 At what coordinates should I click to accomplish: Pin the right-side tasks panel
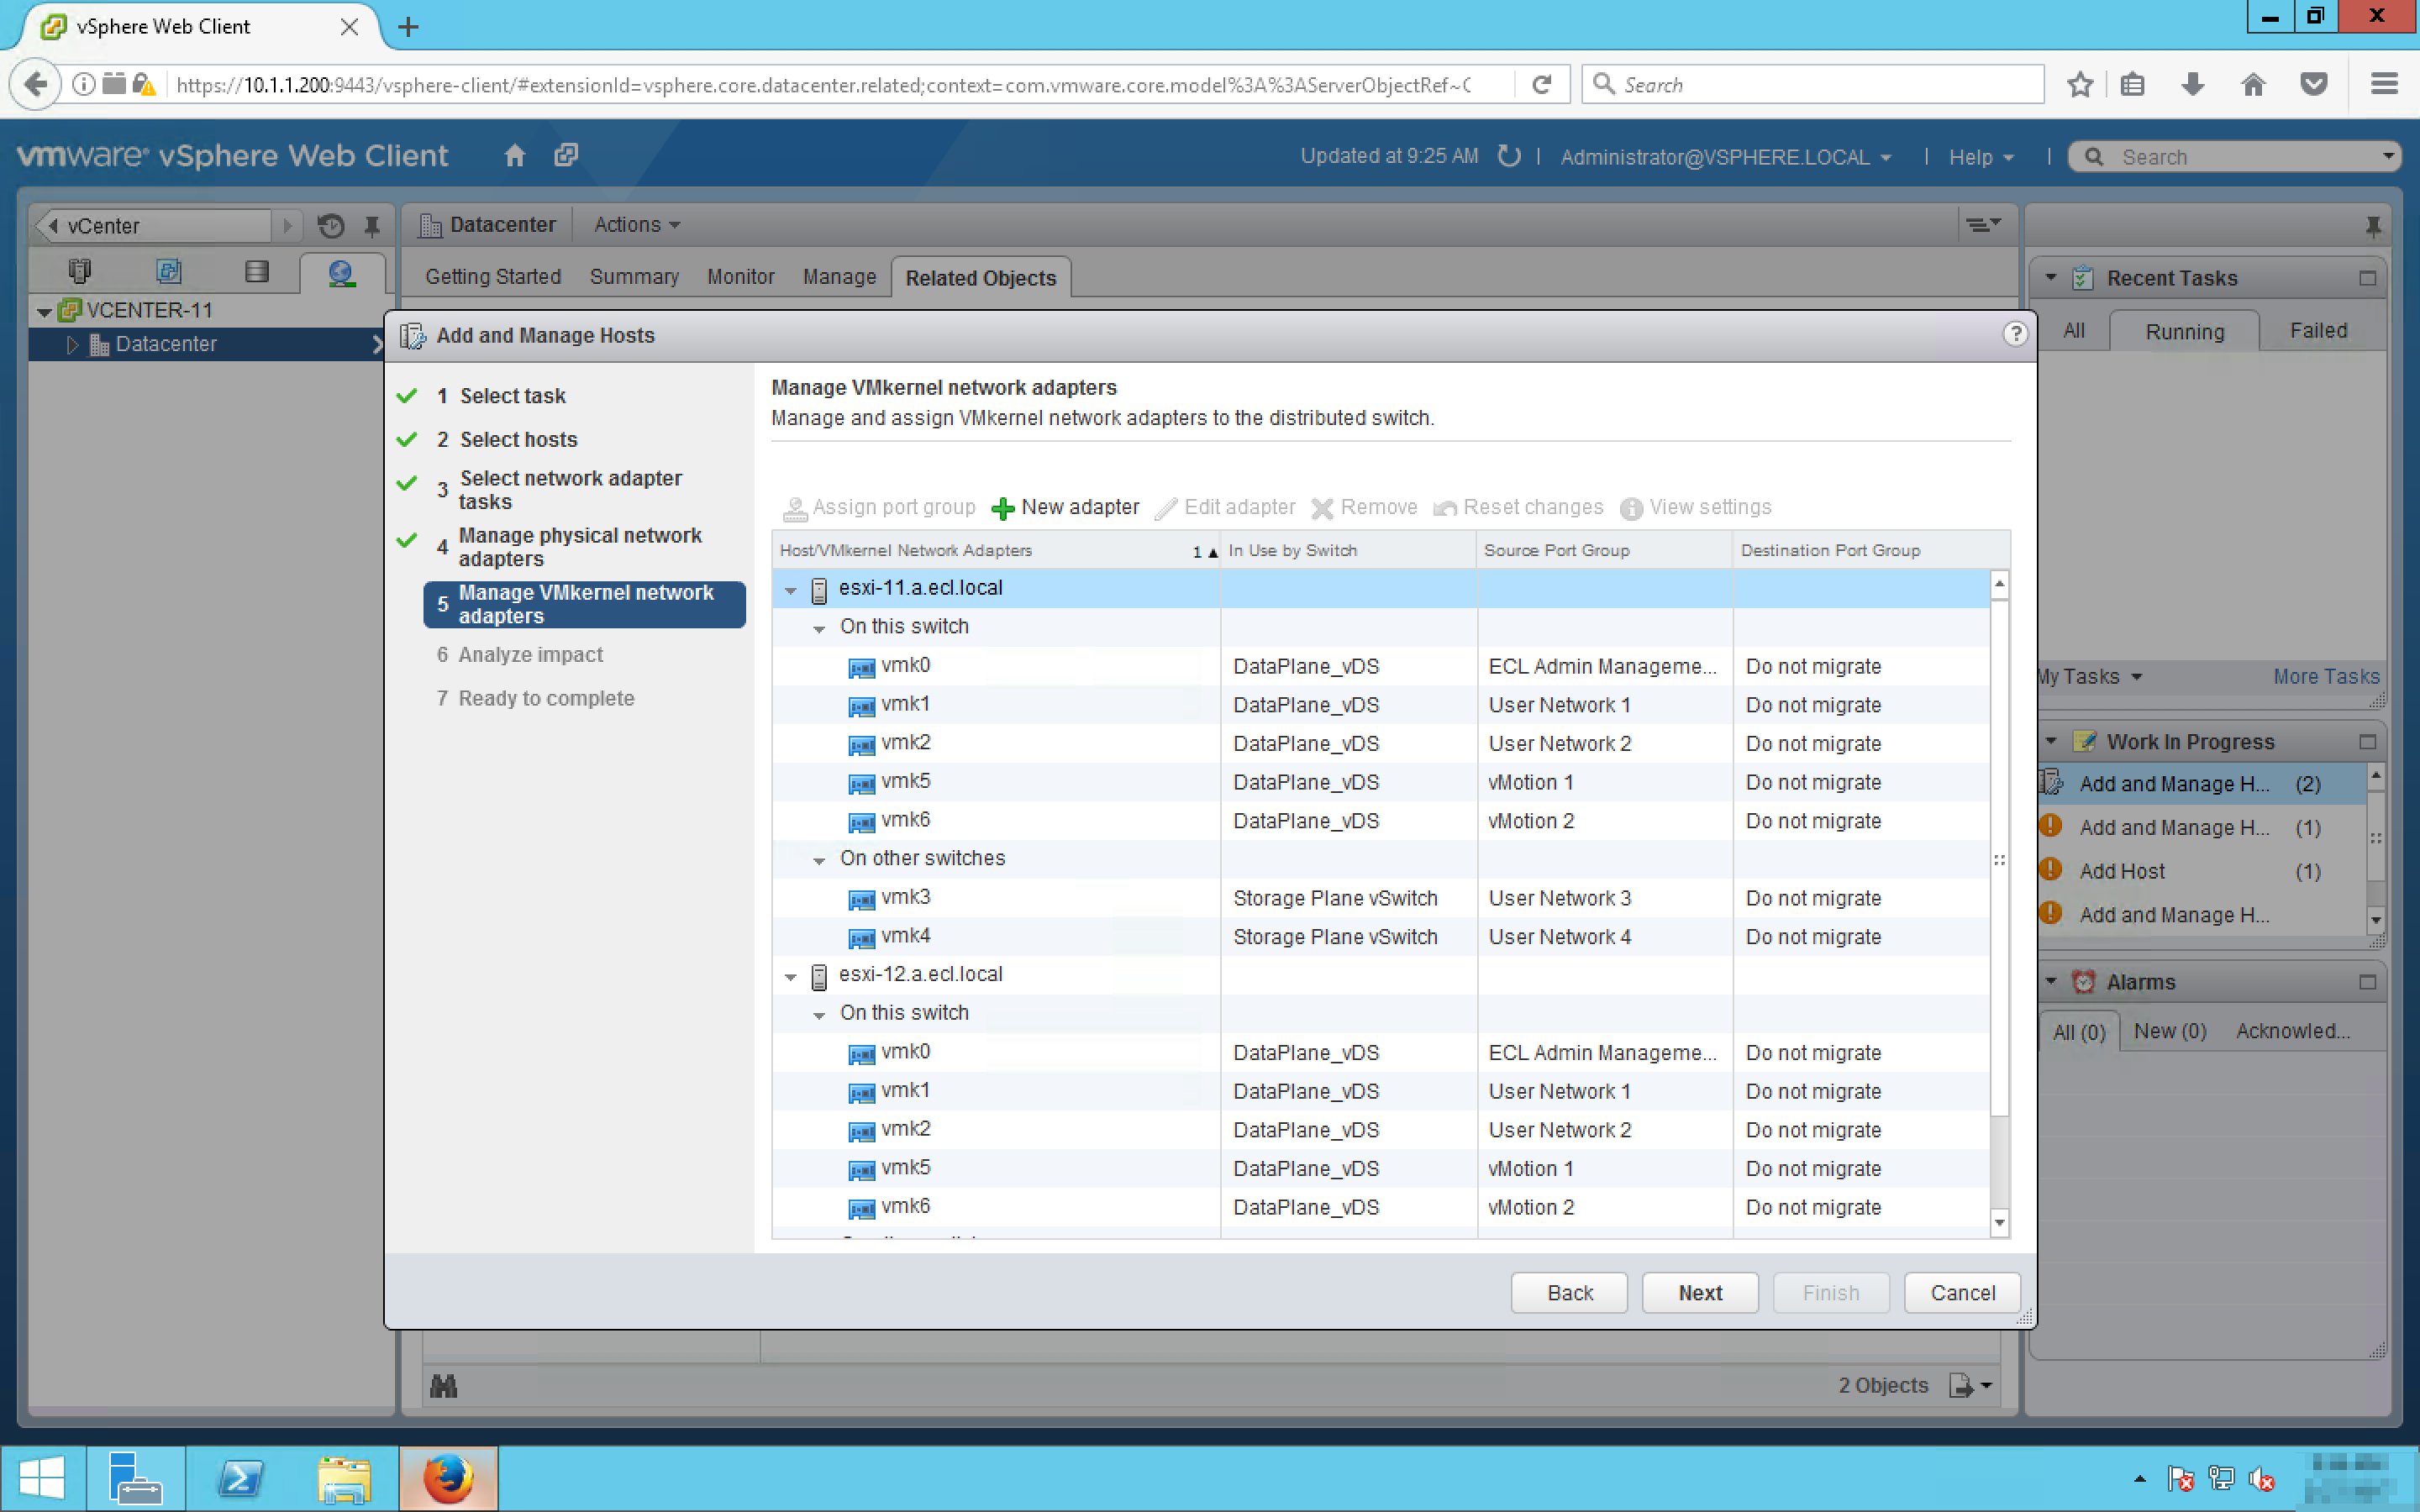[2372, 226]
